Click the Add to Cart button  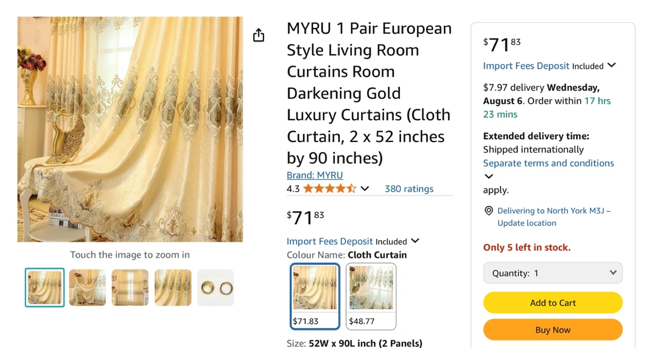553,303
